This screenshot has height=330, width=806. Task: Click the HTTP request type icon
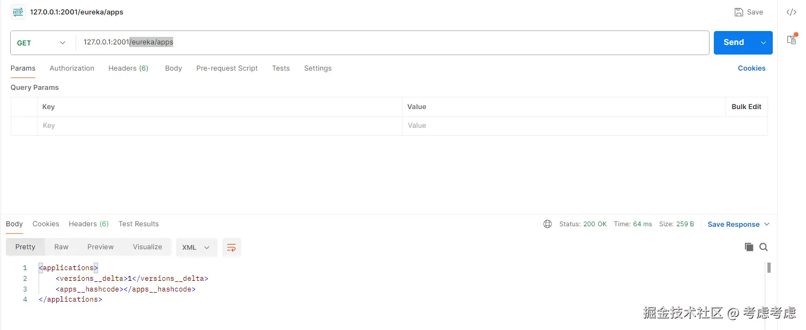[x=18, y=12]
